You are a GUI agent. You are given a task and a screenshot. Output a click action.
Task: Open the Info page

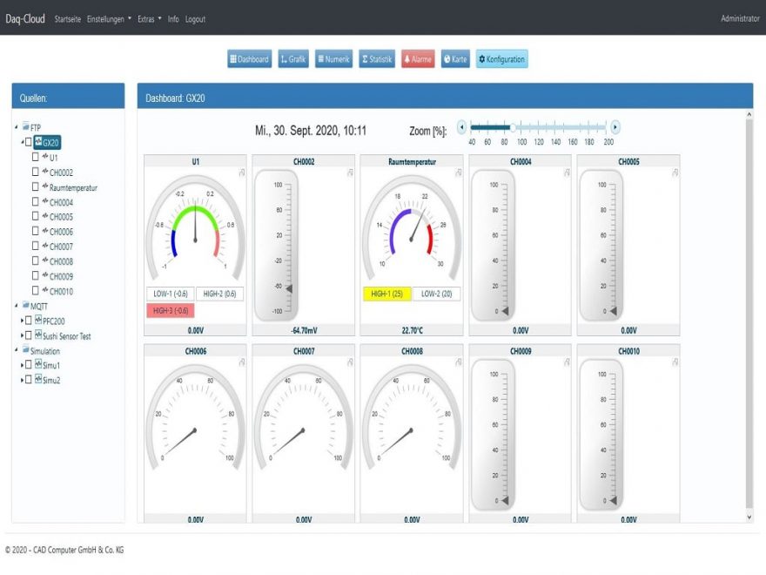[174, 18]
